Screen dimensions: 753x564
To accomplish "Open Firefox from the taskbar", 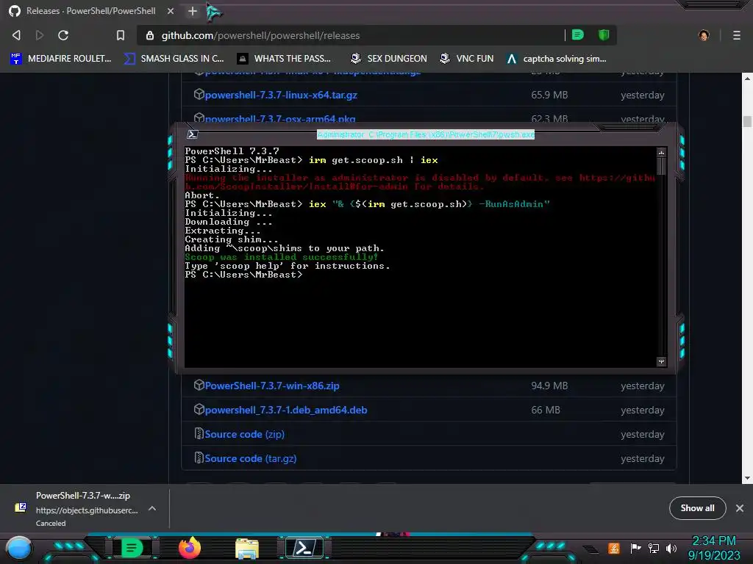I will tap(190, 548).
